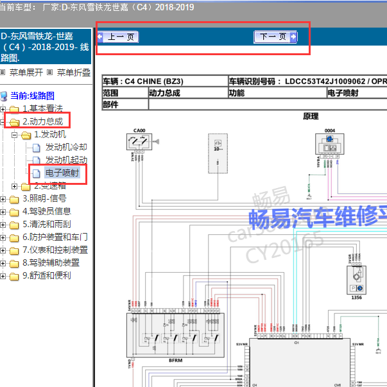Click folder icon of 3.照明-信号
Image resolution: width=387 pixels, height=387 pixels.
tap(14, 199)
